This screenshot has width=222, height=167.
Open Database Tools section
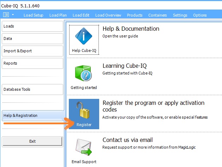[x=32, y=90]
